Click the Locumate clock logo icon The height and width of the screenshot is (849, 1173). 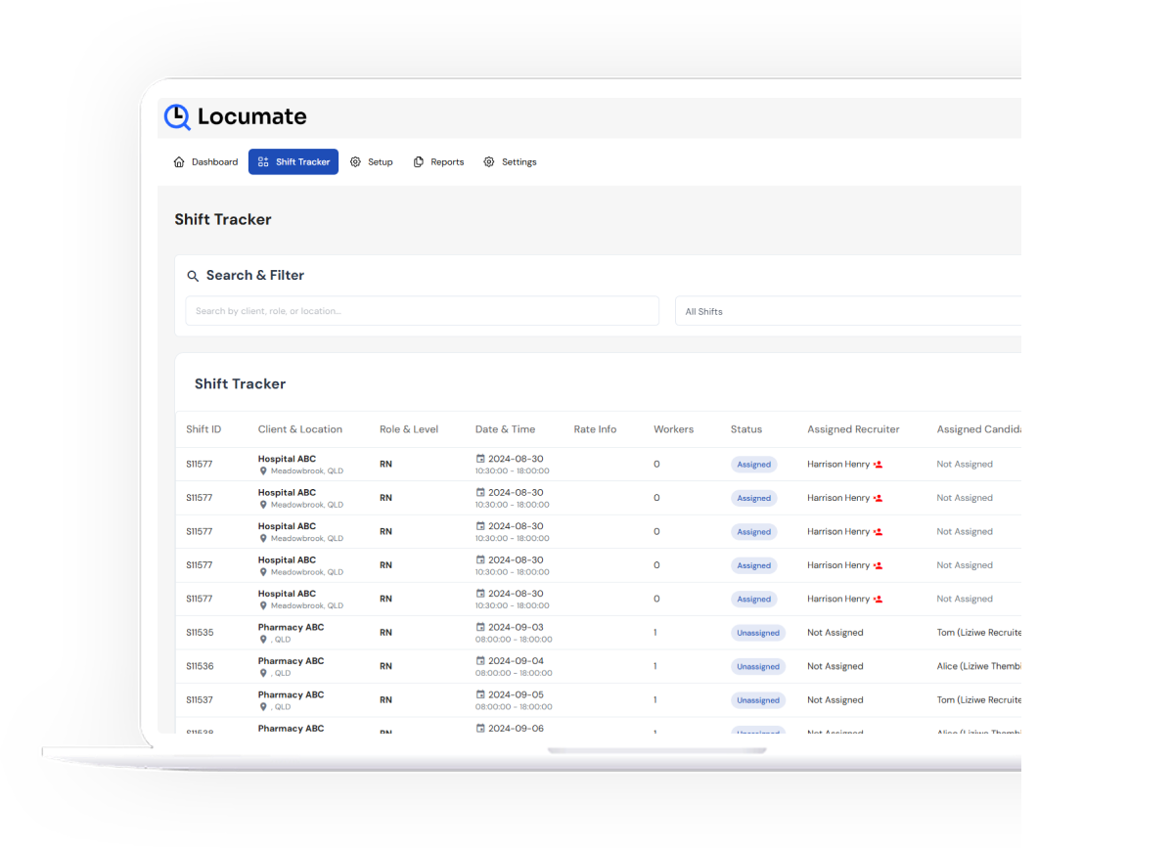coord(177,116)
